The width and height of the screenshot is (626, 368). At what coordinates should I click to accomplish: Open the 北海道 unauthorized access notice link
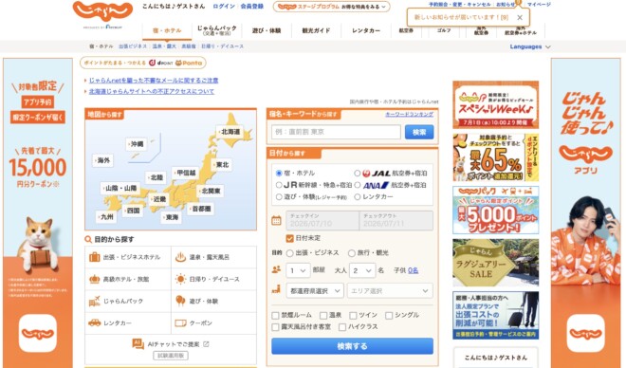152,91
